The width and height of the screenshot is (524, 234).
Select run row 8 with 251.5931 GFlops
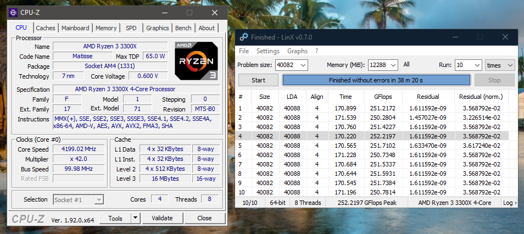coord(372,174)
